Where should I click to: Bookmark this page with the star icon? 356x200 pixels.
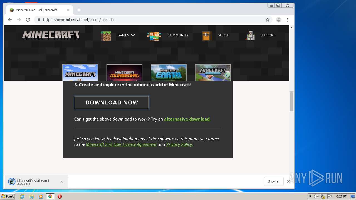pos(268,20)
